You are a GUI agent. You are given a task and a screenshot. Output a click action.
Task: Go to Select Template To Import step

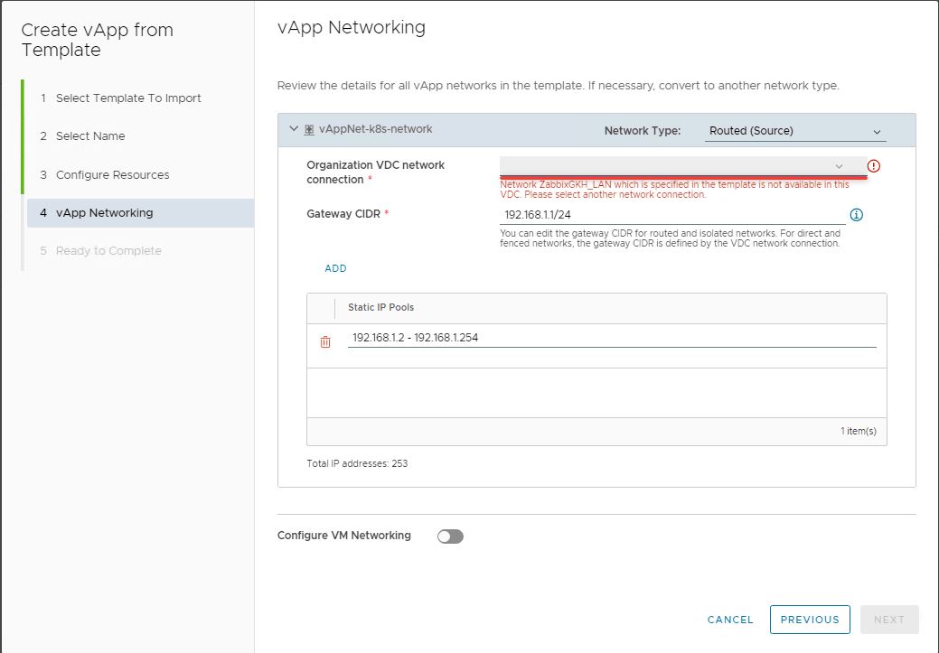click(128, 98)
